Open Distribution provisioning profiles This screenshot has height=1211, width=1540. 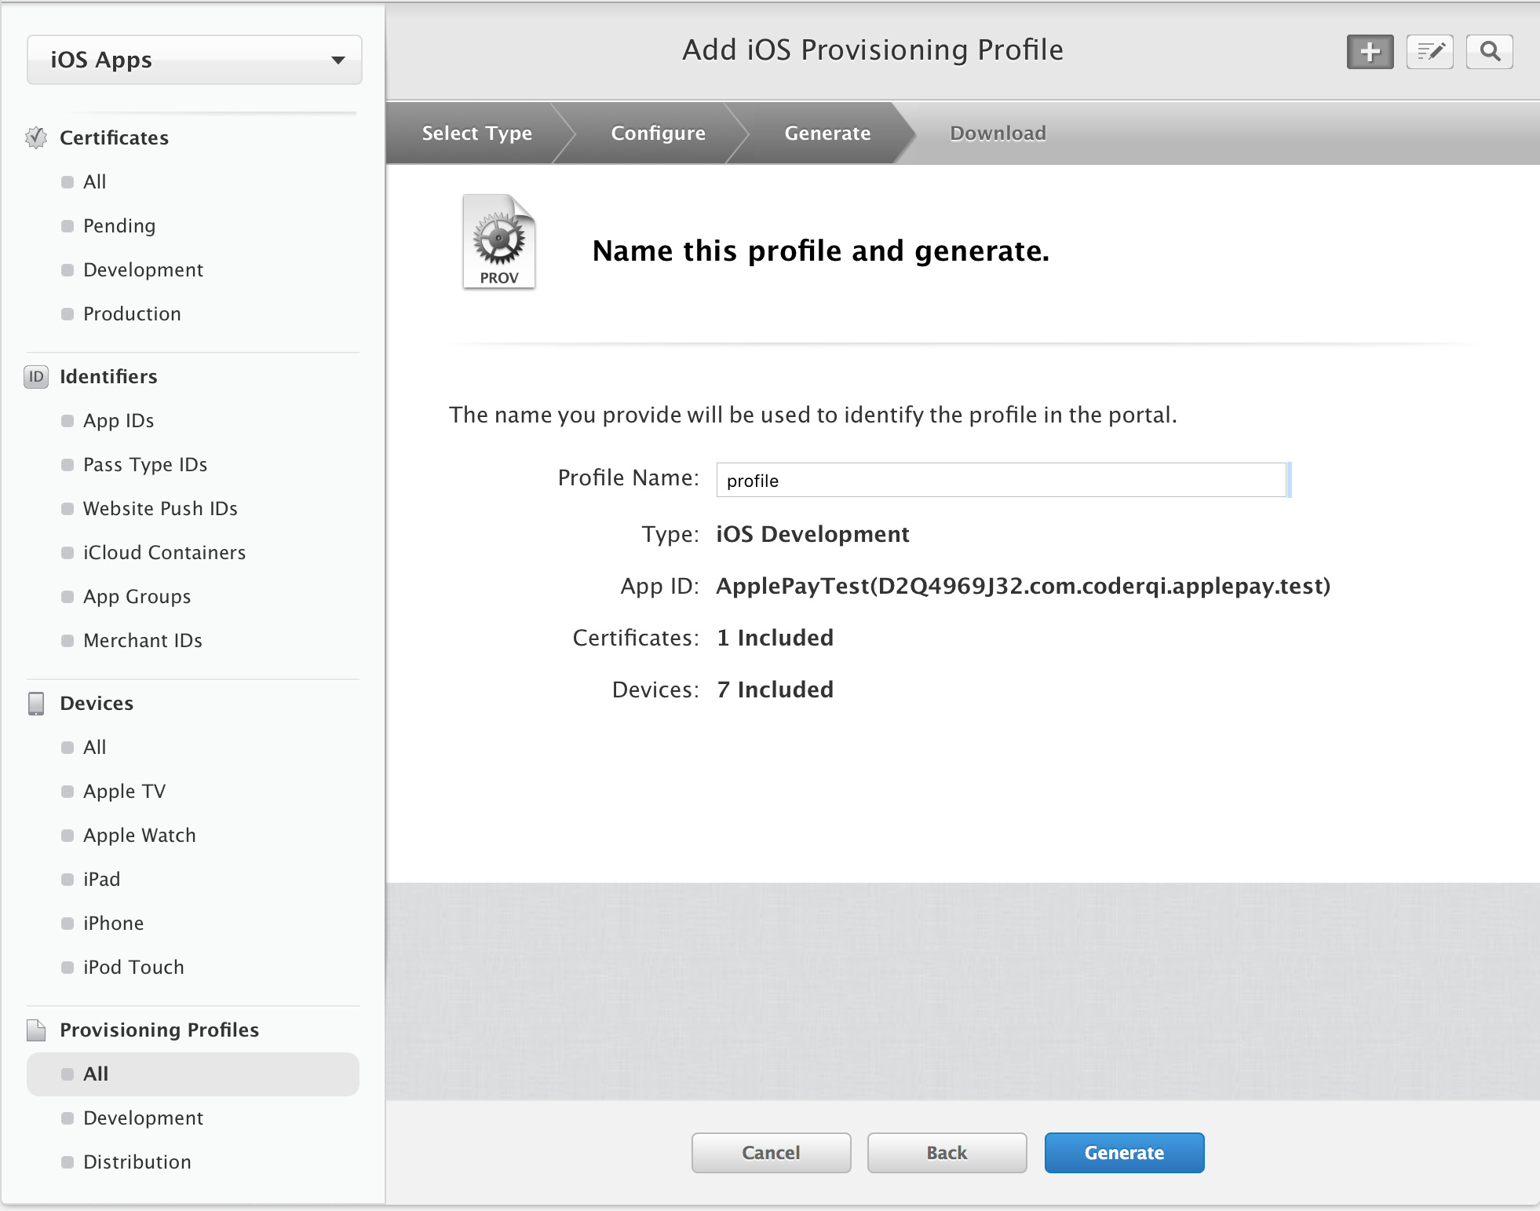pyautogui.click(x=137, y=1162)
